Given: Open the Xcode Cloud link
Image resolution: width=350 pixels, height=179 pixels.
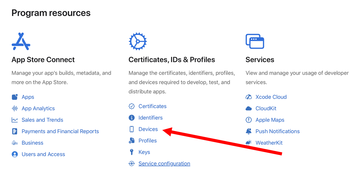Looking at the screenshot, I should point(271,97).
